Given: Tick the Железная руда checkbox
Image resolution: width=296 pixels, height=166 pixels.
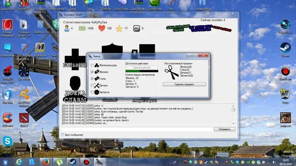Looking at the screenshot, I should point(92,65).
